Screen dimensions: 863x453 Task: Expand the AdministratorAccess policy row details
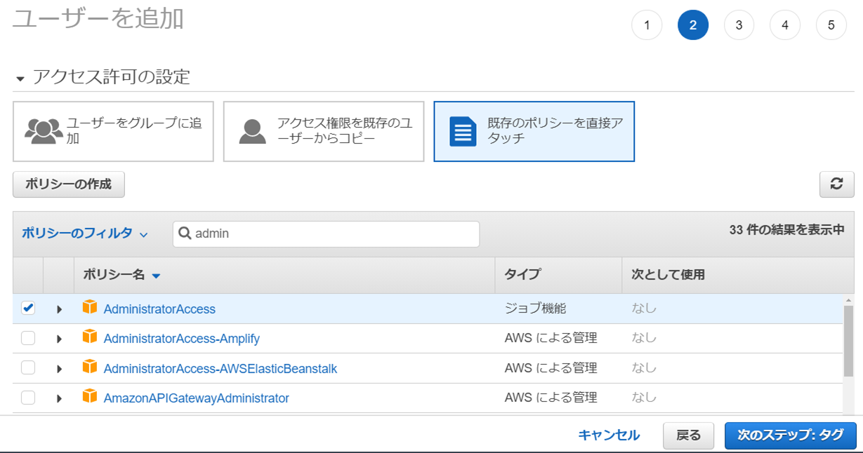tap(59, 309)
